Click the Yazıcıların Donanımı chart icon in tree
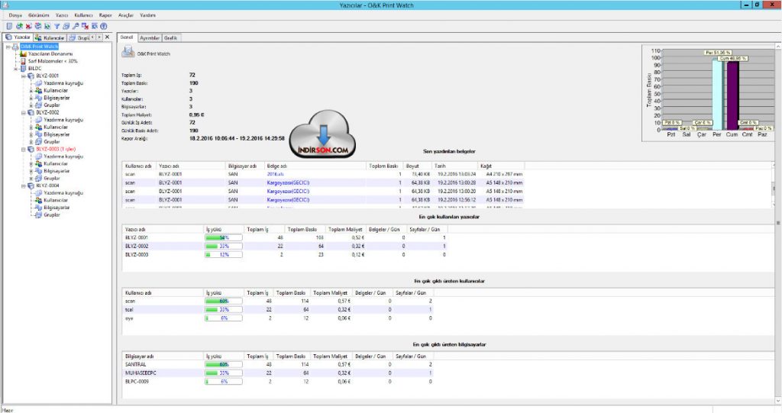This screenshot has width=782, height=413. 23,53
